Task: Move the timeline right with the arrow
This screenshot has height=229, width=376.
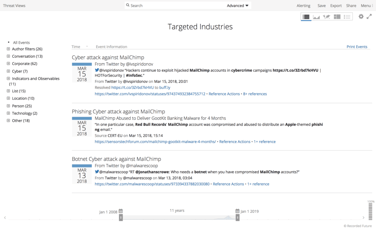Action: [364, 218]
